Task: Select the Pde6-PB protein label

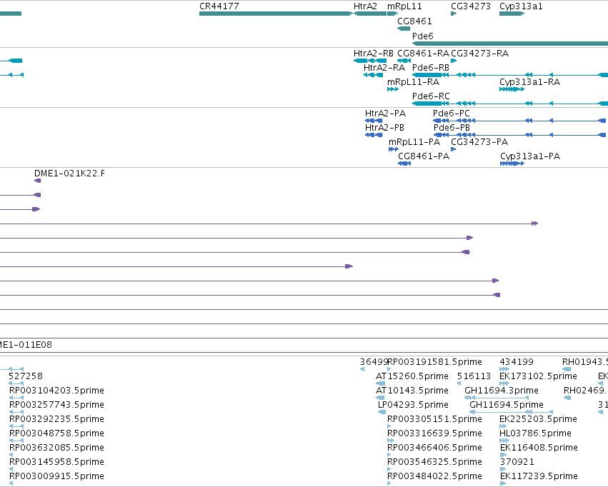Action: pyautogui.click(x=452, y=128)
